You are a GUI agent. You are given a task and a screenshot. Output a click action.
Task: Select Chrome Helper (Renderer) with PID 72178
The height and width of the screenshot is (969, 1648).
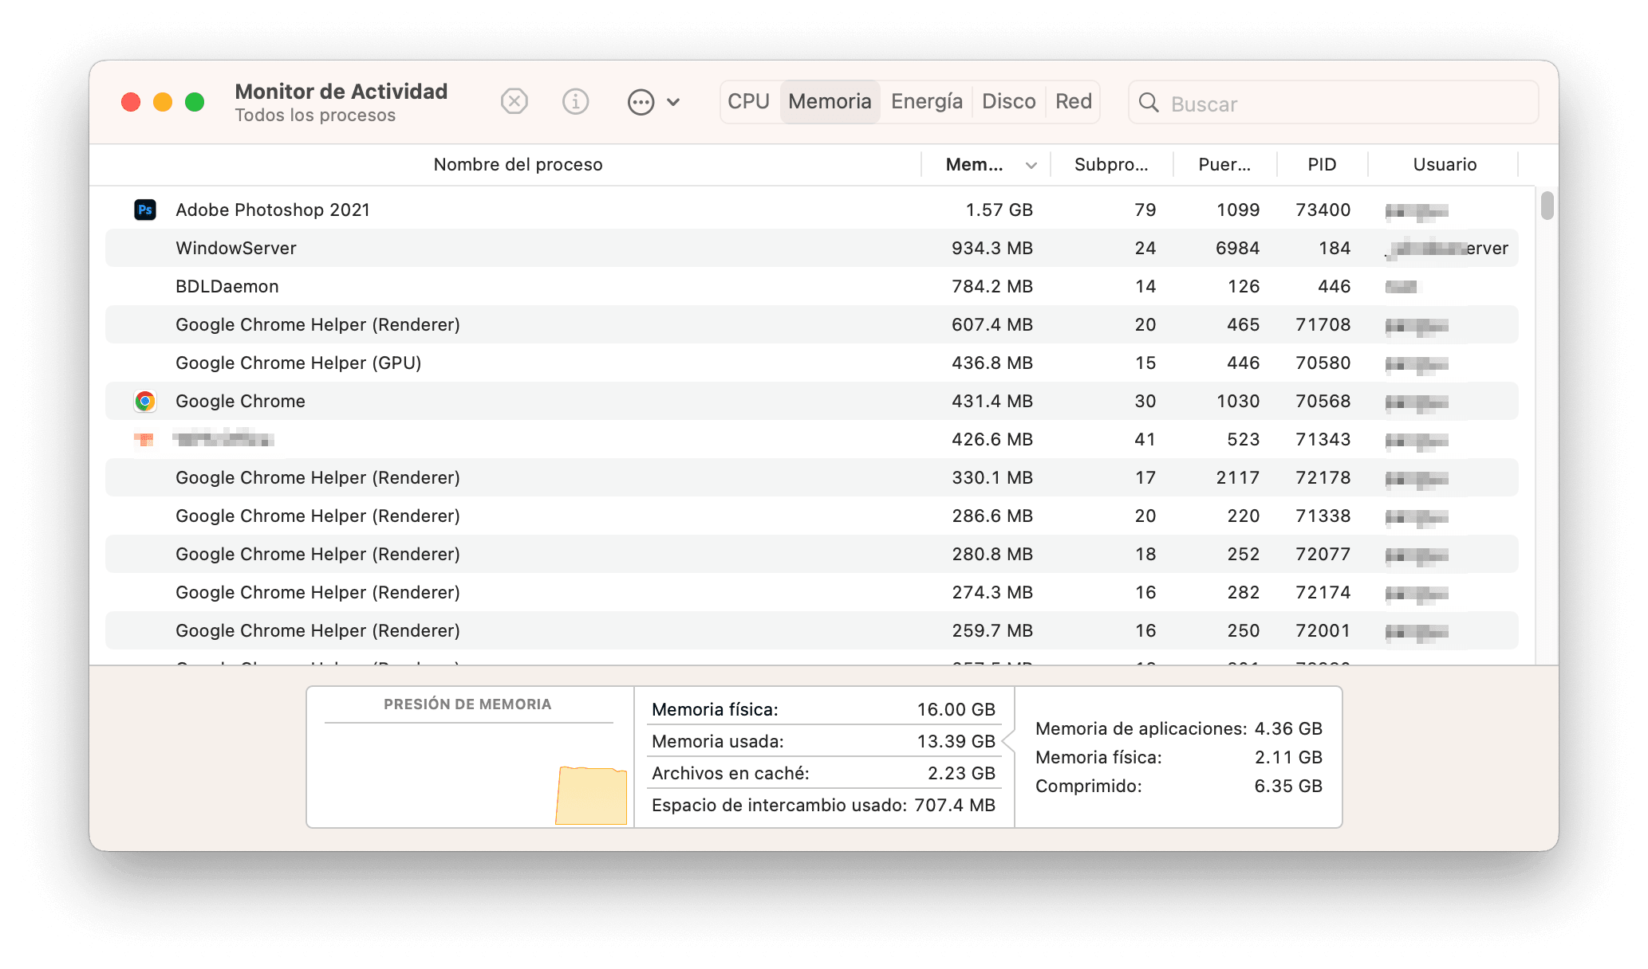coord(812,477)
